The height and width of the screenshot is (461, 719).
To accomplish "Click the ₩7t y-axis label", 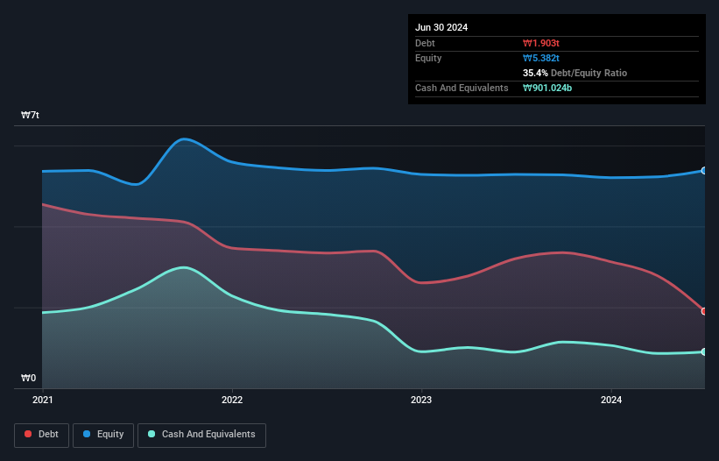I will [30, 115].
